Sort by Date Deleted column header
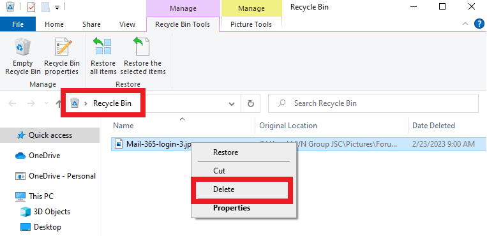This screenshot has width=487, height=236. tap(433, 126)
